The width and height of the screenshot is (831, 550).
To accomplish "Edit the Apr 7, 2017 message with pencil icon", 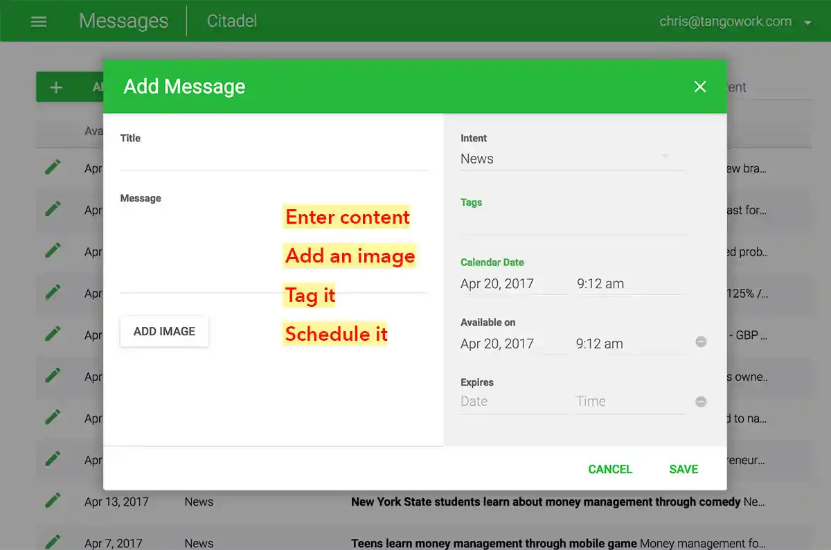I will [53, 542].
